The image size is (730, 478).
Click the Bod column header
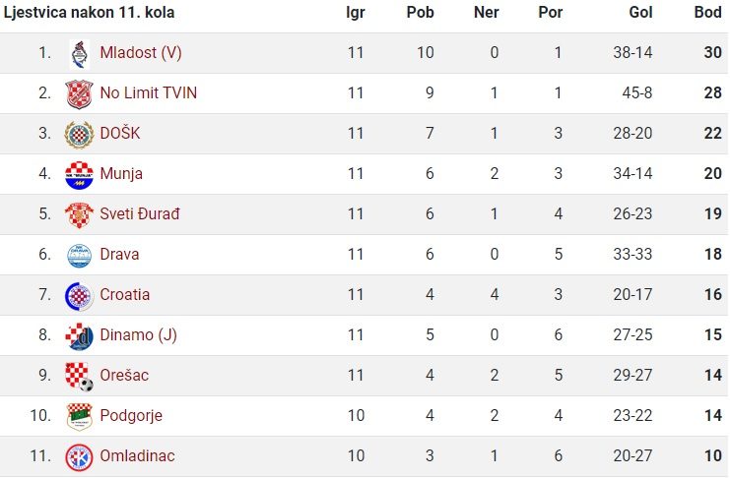[x=707, y=12]
